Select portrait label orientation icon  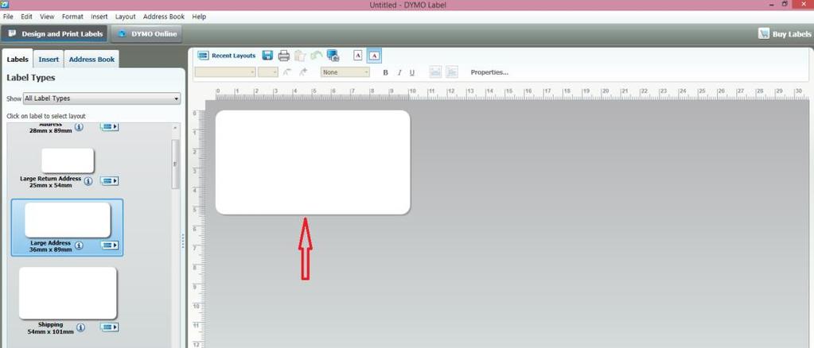(x=358, y=56)
